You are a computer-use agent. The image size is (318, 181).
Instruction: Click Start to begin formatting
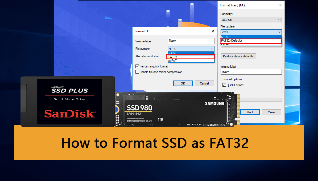[250, 112]
